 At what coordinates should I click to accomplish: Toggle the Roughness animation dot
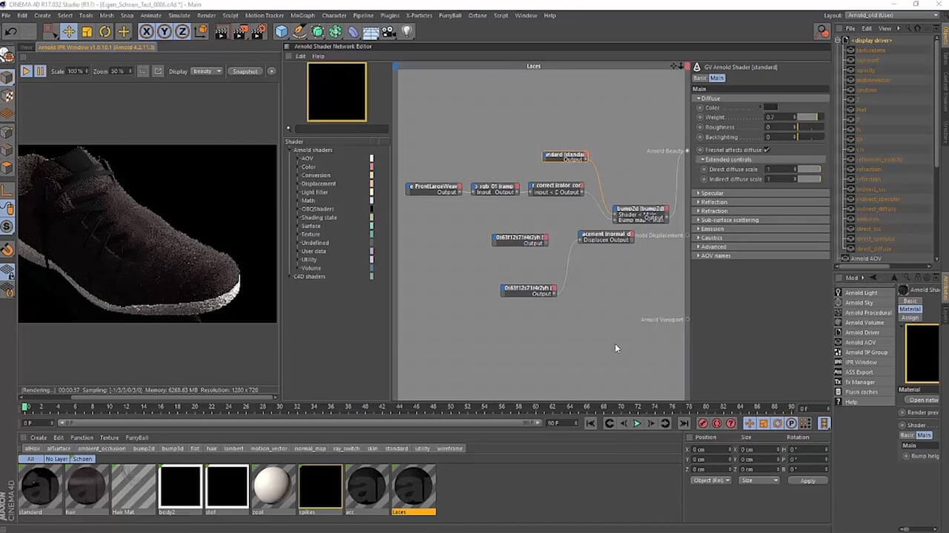700,127
